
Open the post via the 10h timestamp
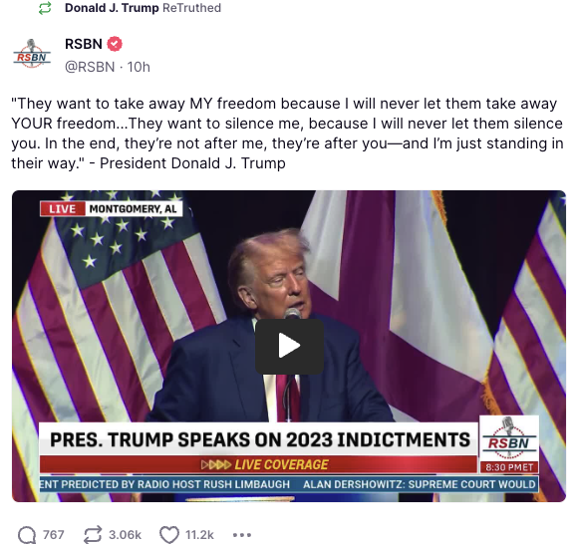tap(139, 67)
